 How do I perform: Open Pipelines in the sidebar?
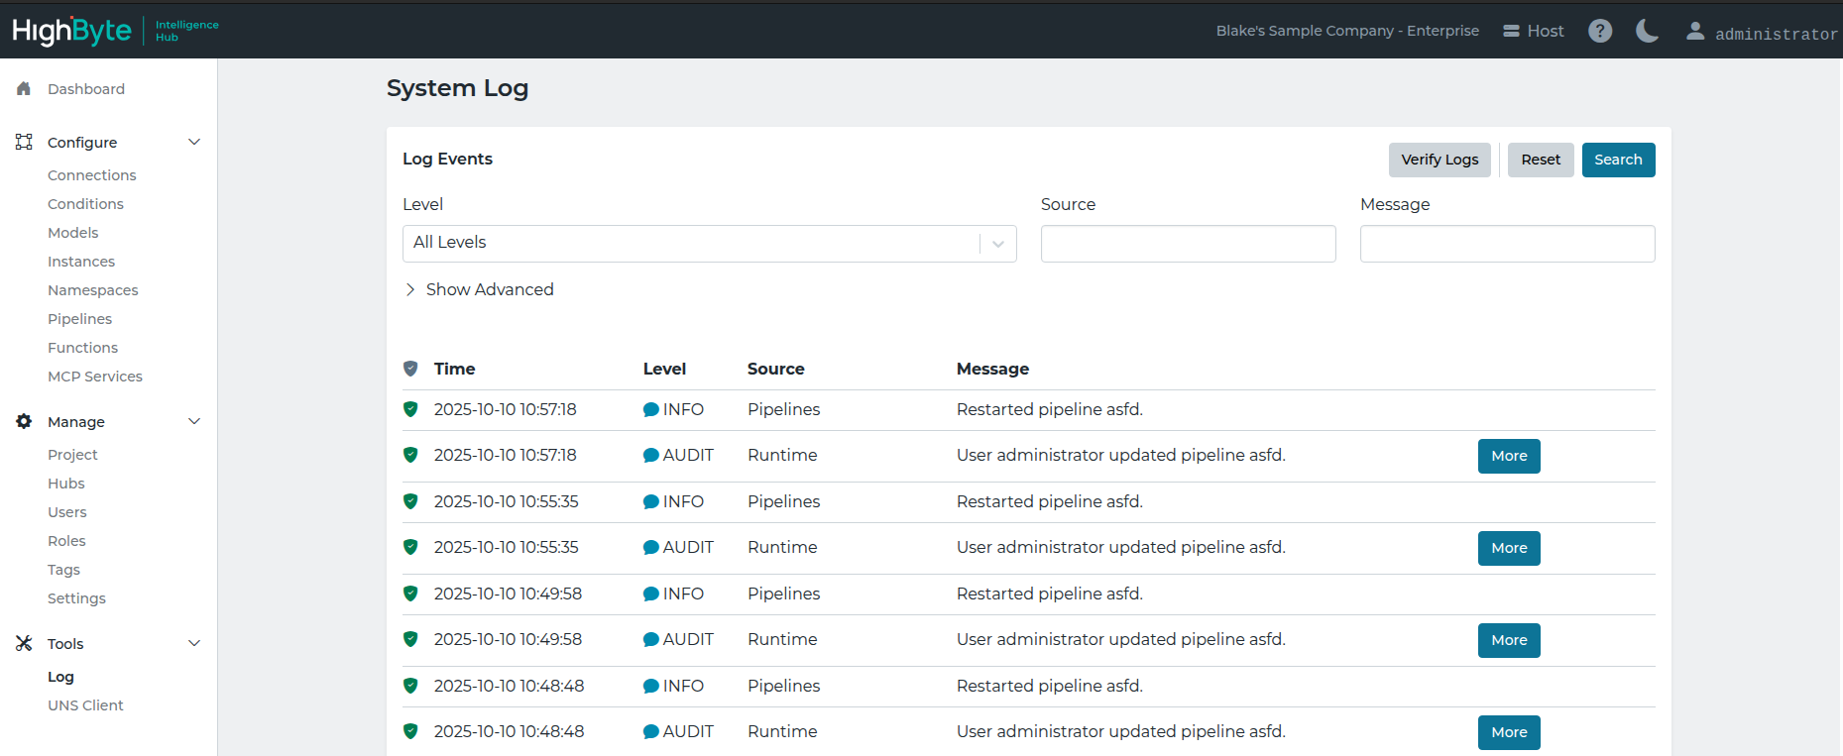coord(79,319)
